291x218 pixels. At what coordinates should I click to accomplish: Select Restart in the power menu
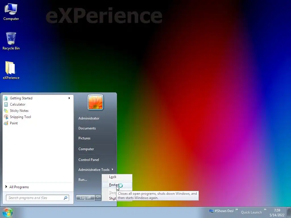[117, 185]
